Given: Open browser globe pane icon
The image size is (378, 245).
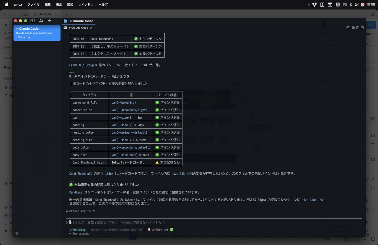Looking at the screenshot, I should pos(353,28).
